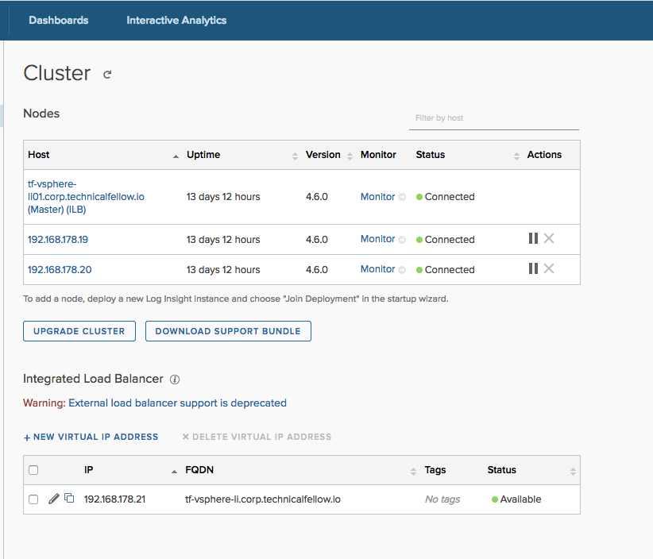
Task: Open the External load balancer deprecated link
Action: pos(177,403)
